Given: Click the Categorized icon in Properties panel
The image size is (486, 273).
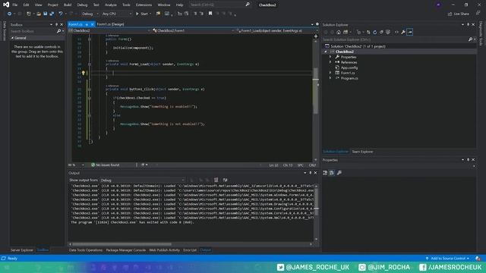Looking at the screenshot, I should (325, 173).
